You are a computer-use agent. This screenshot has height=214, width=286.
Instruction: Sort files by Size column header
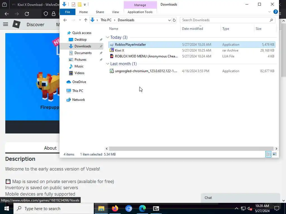[x=258, y=29]
